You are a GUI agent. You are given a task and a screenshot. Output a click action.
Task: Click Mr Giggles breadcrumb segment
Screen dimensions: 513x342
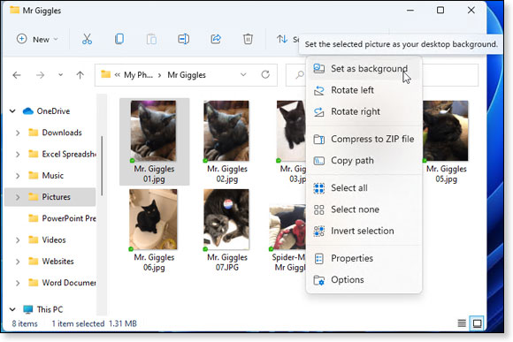(187, 75)
